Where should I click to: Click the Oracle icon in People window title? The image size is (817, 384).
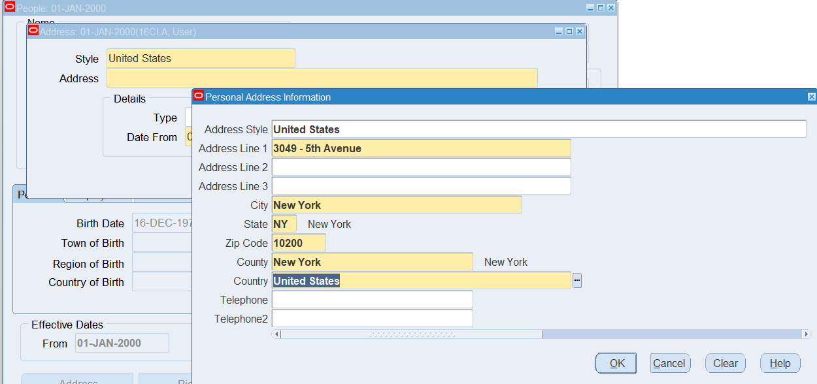coord(9,8)
